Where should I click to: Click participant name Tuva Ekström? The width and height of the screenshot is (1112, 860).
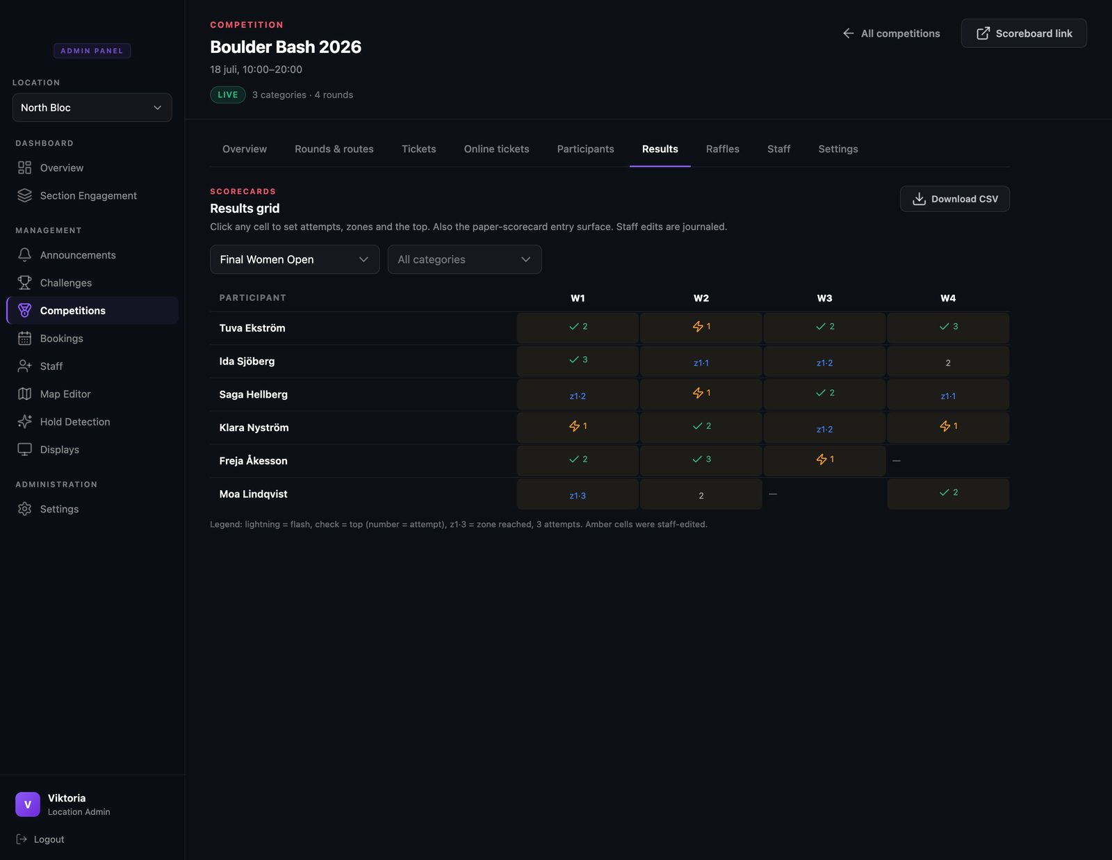tap(252, 328)
